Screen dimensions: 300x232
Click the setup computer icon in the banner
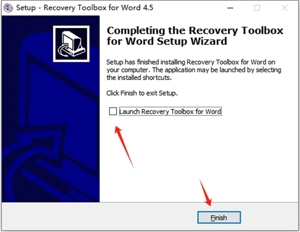(x=71, y=44)
